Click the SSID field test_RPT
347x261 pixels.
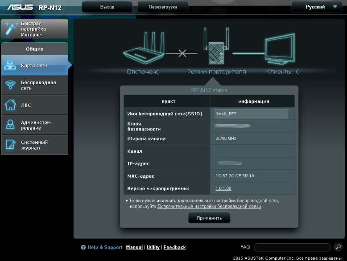[x=251, y=114]
